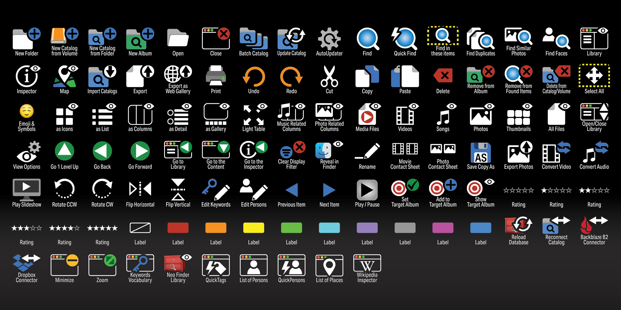Toggle the Library panel icon
Screen dimensions: 621x310
tap(594, 38)
